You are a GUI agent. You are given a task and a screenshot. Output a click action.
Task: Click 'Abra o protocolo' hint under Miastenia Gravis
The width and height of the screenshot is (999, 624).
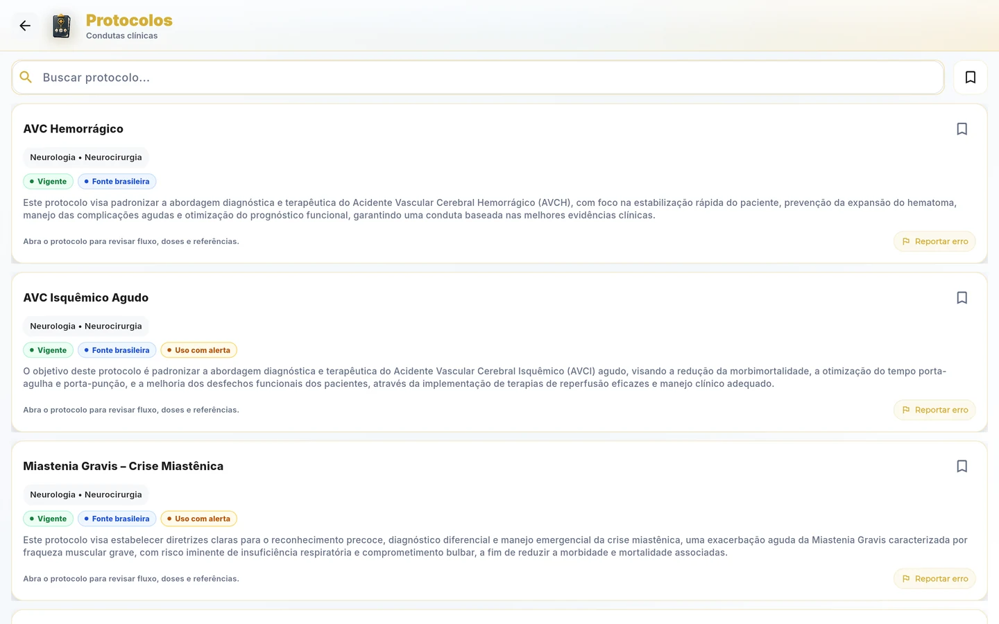(131, 578)
